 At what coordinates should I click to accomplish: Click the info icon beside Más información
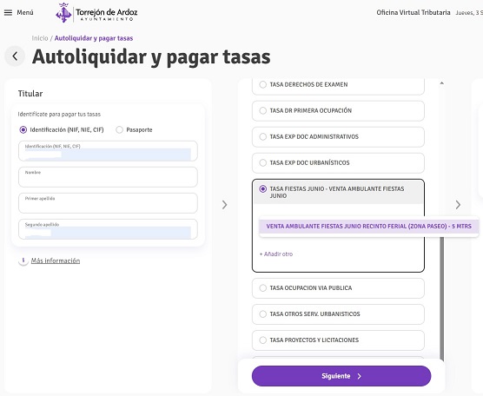(23, 261)
